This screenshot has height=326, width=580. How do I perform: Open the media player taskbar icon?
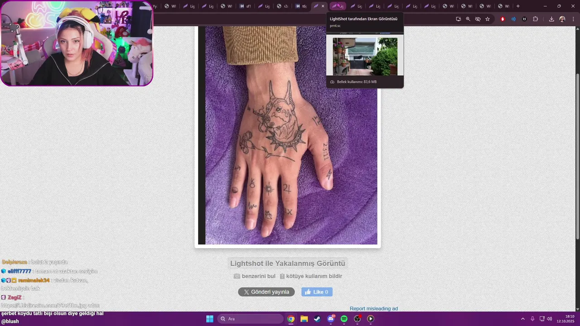(371, 319)
